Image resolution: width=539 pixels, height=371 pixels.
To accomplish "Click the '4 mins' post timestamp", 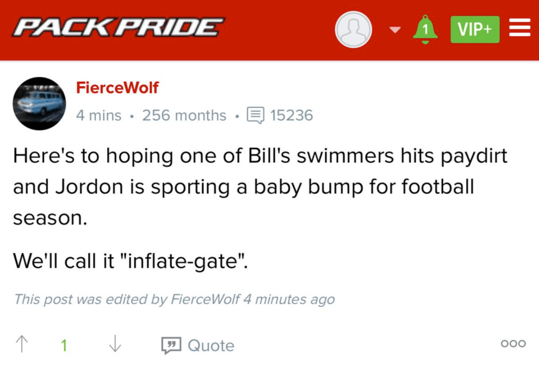I will pos(99,115).
